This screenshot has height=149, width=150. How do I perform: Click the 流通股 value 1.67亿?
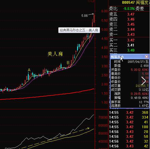click(x=144, y=106)
